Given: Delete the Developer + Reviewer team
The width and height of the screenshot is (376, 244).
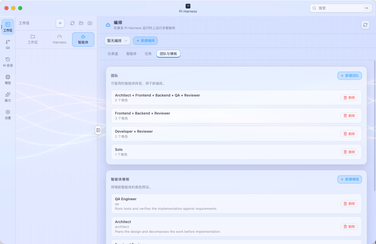Looking at the screenshot, I should pyautogui.click(x=349, y=134).
